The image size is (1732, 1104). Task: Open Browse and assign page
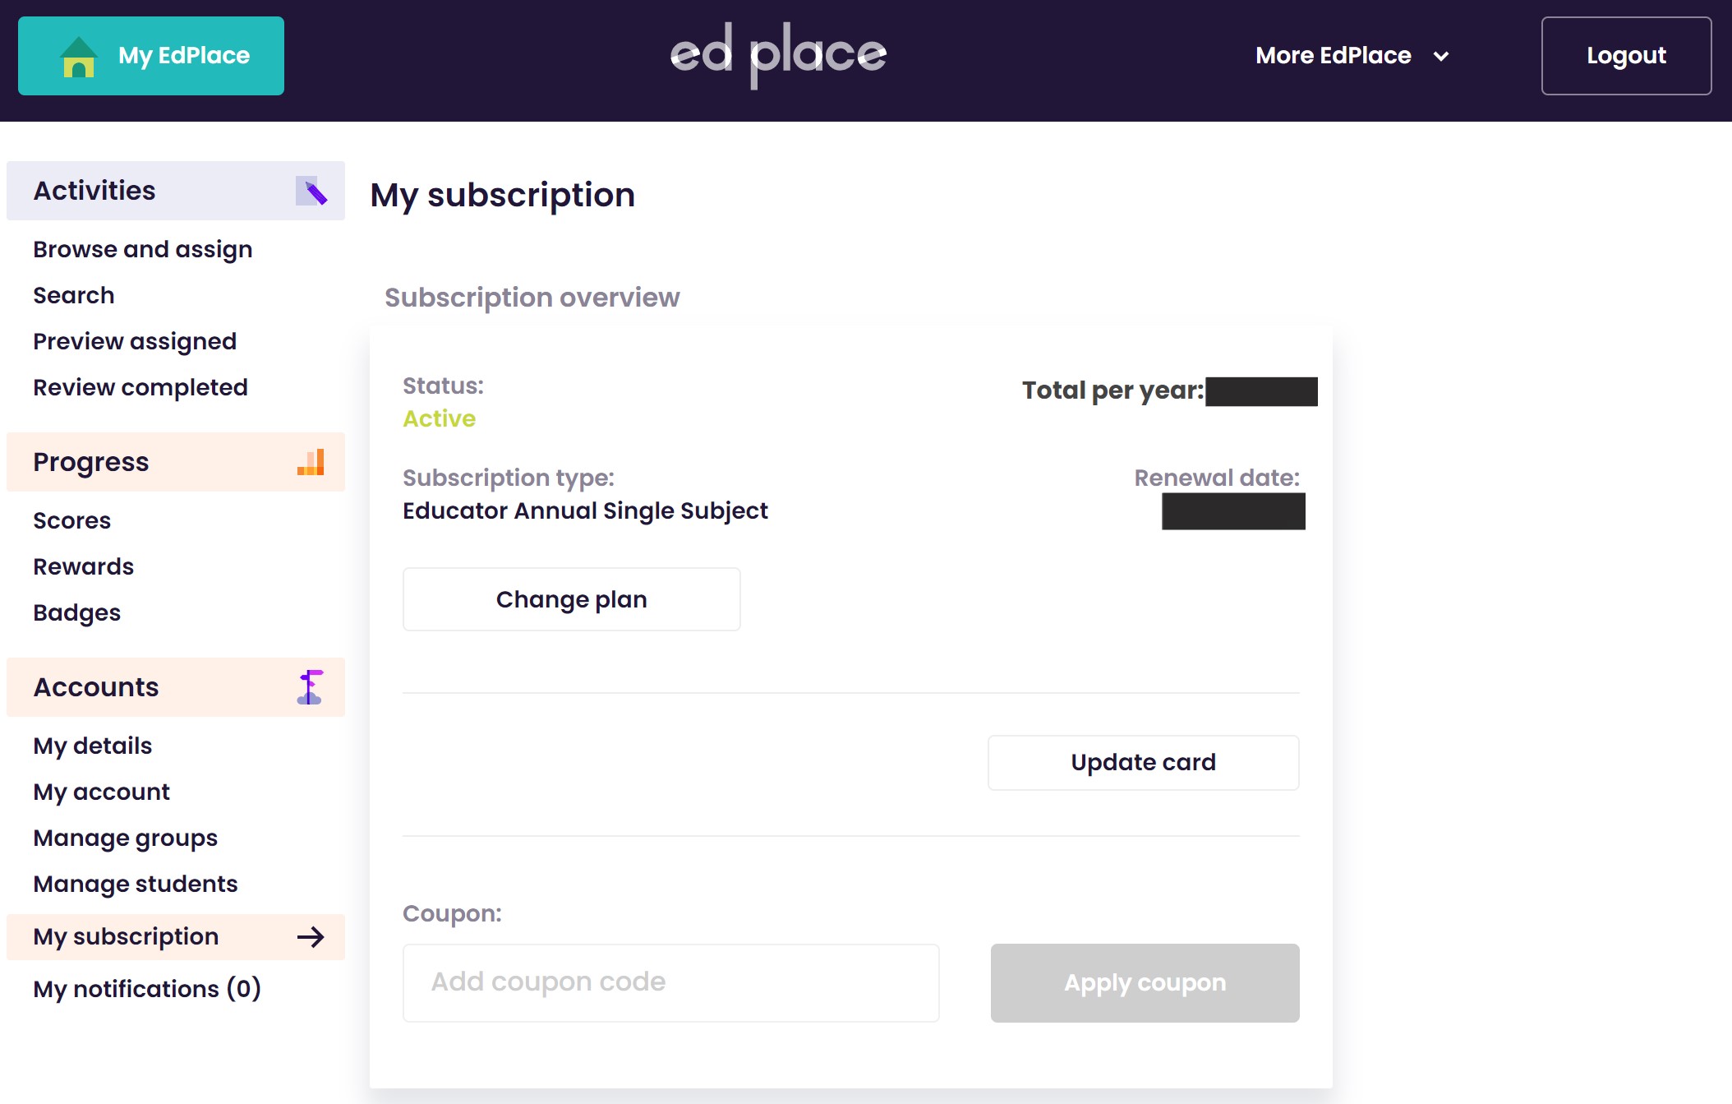pyautogui.click(x=143, y=250)
